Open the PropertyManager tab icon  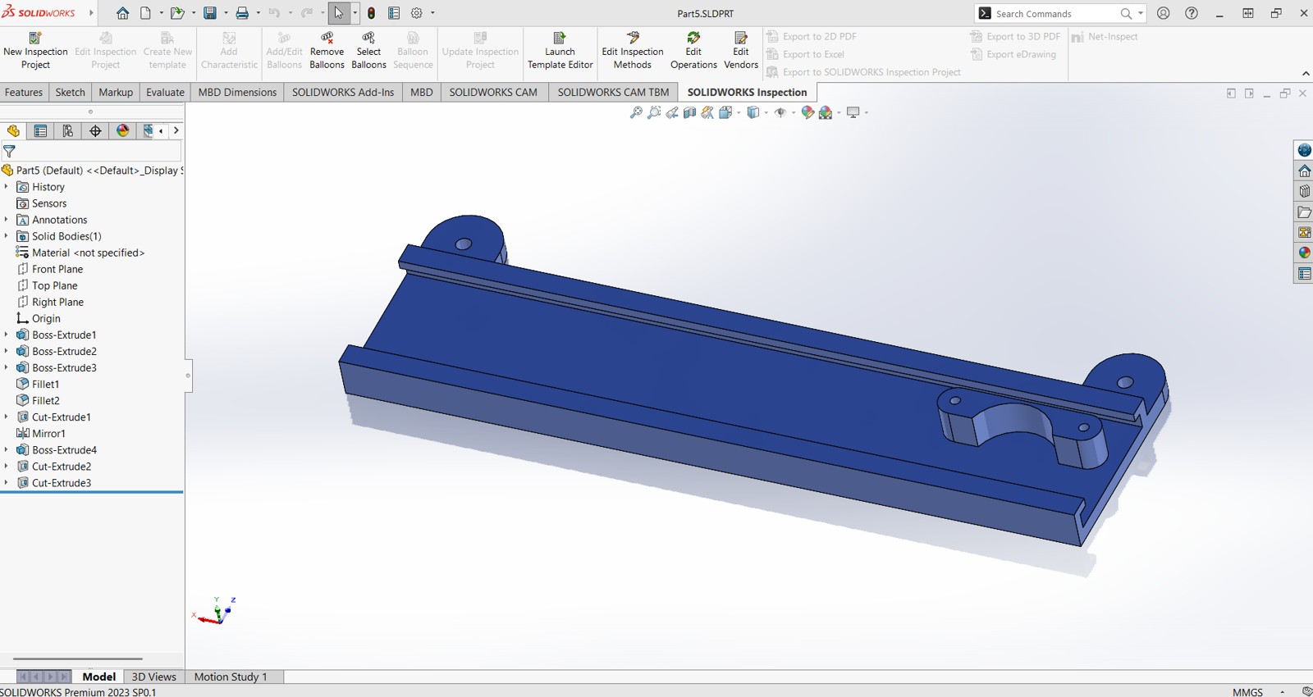[40, 130]
